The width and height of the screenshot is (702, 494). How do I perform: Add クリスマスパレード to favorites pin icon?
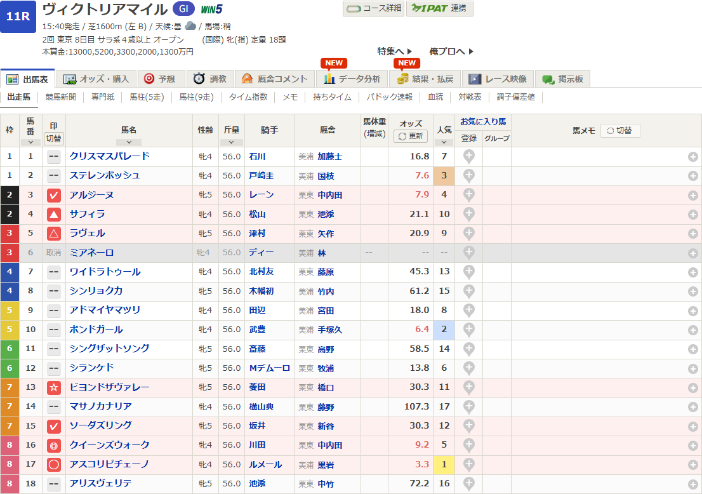[x=469, y=157]
